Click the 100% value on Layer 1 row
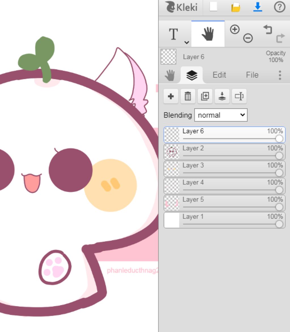 [275, 216]
